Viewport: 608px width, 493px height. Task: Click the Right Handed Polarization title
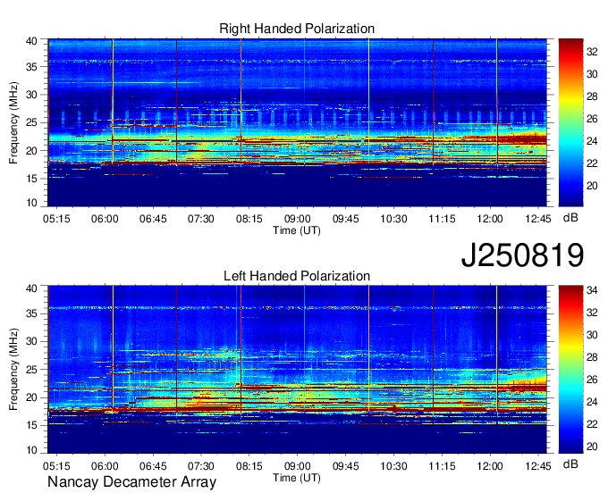tap(297, 29)
